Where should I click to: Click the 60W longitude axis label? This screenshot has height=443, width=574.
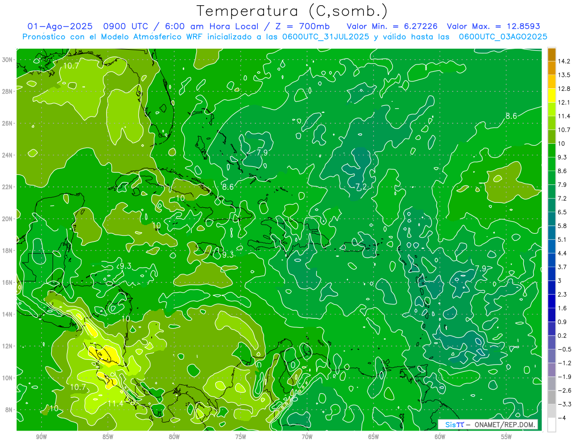coord(440,437)
